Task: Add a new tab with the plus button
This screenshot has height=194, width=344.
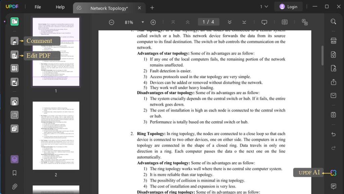Action: 152,8
